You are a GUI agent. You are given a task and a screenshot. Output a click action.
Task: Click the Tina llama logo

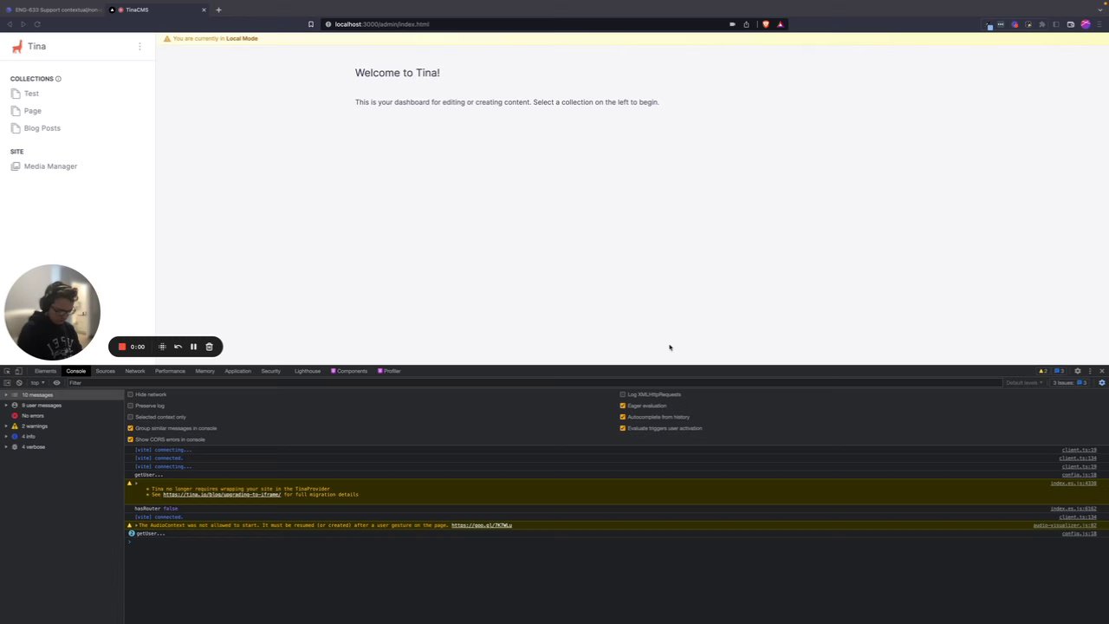pos(16,47)
